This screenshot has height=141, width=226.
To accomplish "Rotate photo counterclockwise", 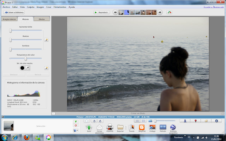I will click(x=94, y=121).
